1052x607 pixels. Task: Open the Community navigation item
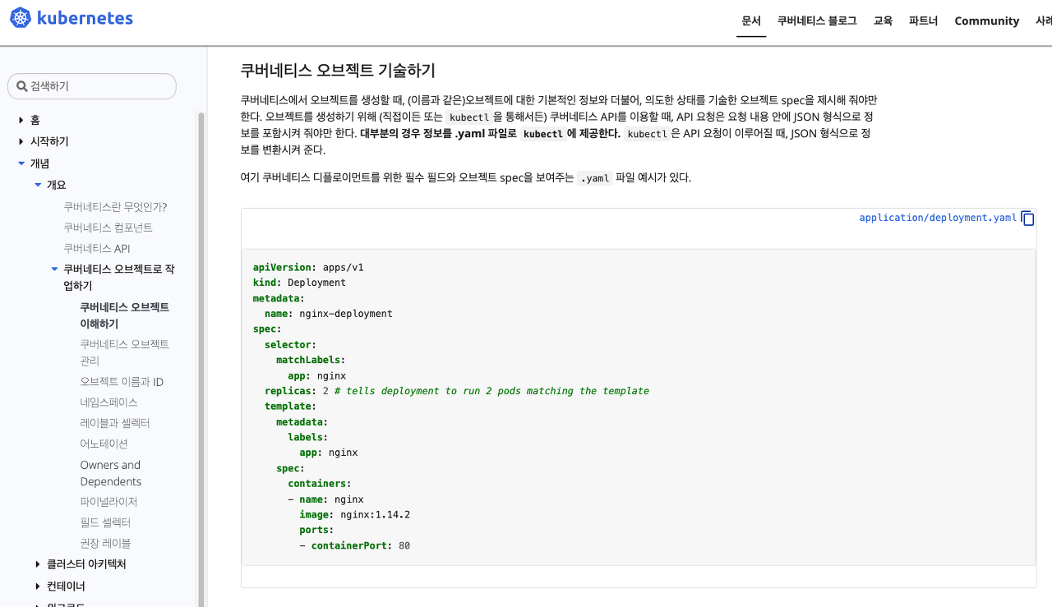coord(986,21)
